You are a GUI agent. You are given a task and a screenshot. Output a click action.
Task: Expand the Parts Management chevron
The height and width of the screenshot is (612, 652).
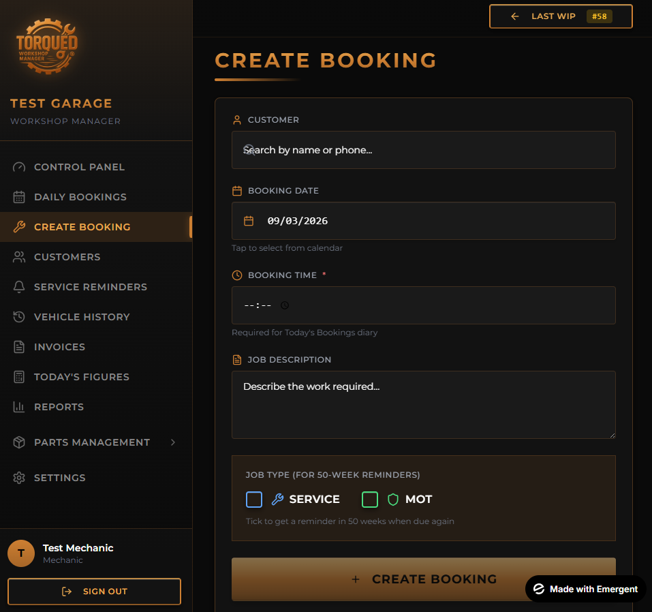[x=173, y=442]
